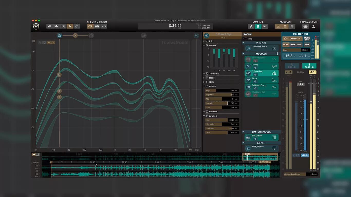
Task: Select the Region marker in overview waveform
Action: (x=260, y=157)
